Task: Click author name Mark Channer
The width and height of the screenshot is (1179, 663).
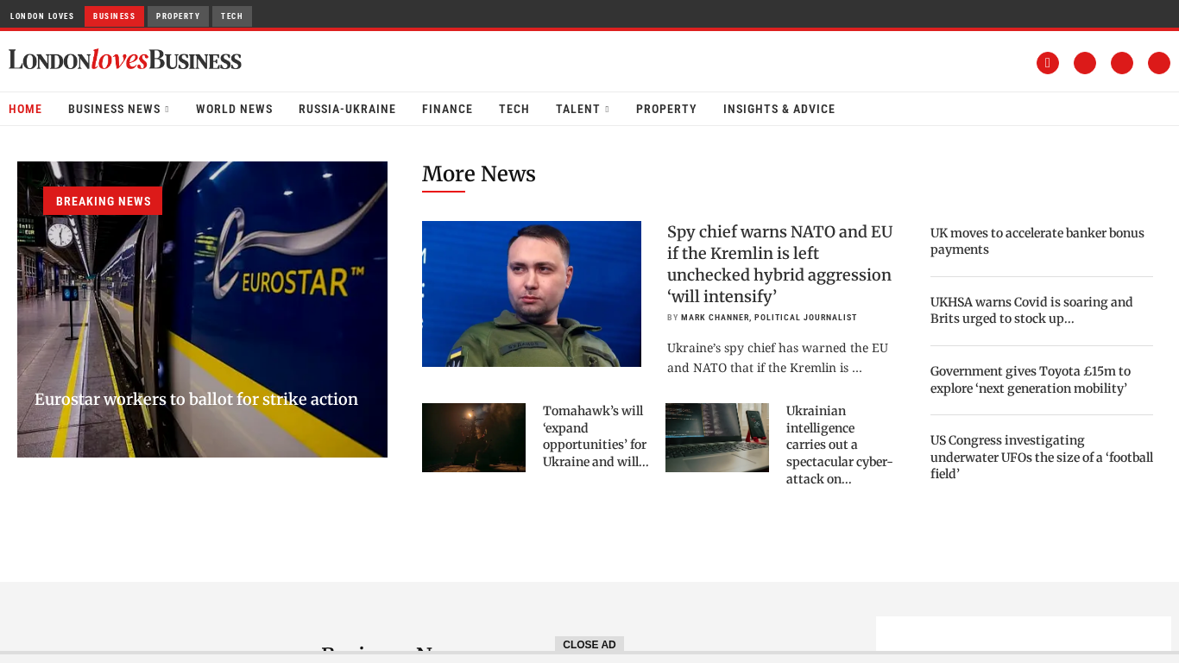Action: [716, 318]
